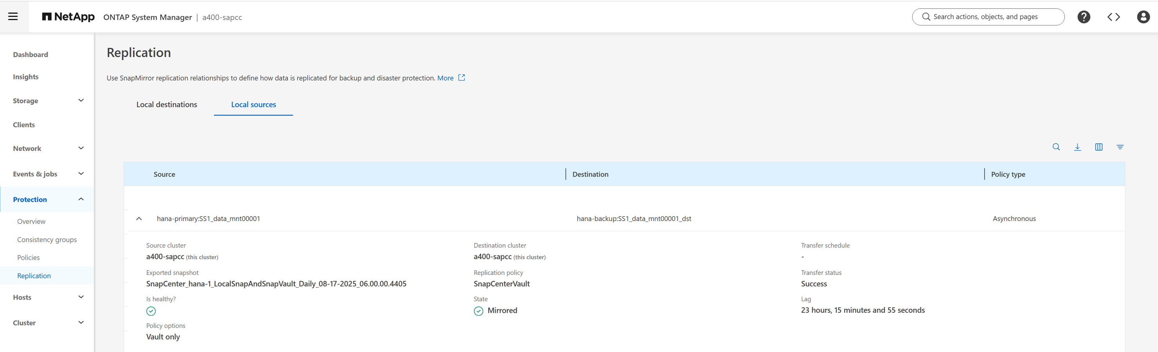Open Insights in the sidebar
The width and height of the screenshot is (1158, 352).
25,77
